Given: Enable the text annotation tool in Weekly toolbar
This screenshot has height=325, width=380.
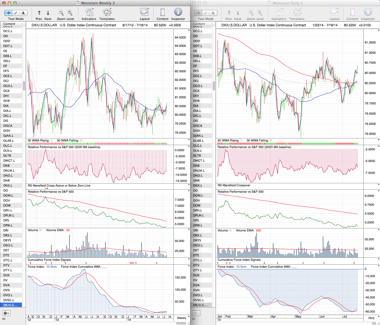Looking at the screenshot, I should tap(23, 13).
